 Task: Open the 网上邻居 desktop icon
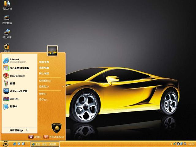point(7,34)
